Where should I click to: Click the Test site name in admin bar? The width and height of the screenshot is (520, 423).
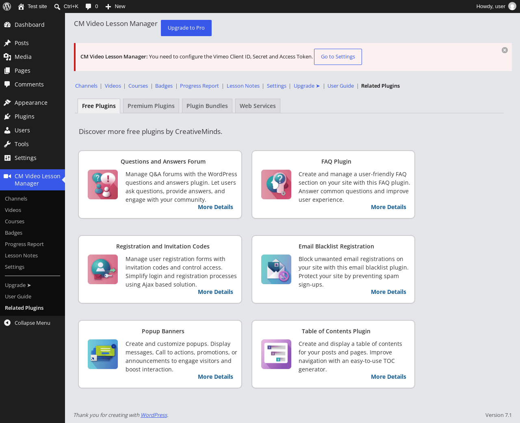37,6
